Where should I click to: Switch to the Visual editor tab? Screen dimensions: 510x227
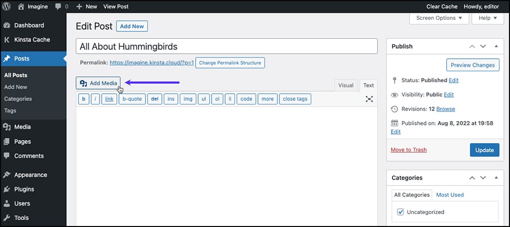(346, 85)
